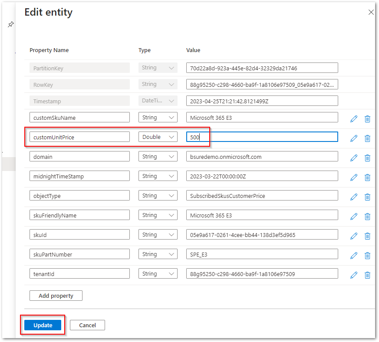Expand the type dropdown for customSkuName
This screenshot has width=379, height=342.
click(158, 117)
